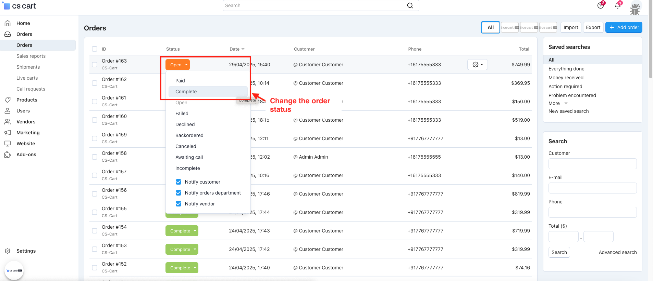
Task: Open gear actions menu for Order #163
Action: pyautogui.click(x=478, y=65)
